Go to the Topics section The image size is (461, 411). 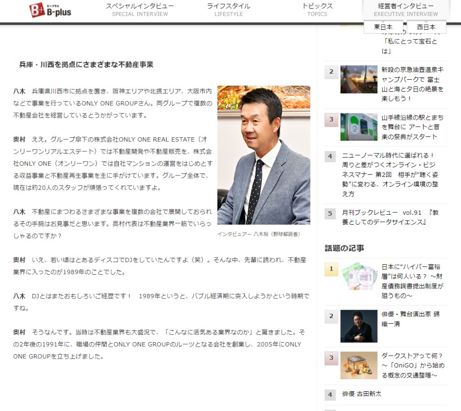[x=317, y=9]
